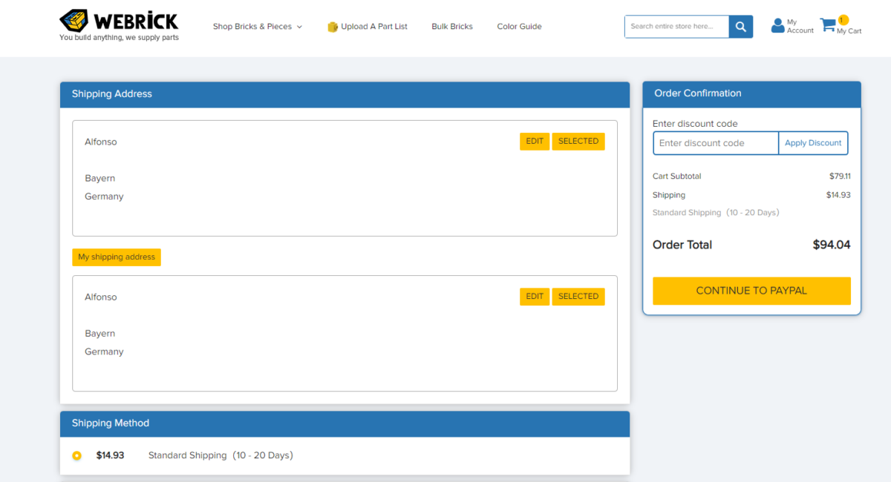
Task: Select Standard Shipping radio button
Action: (77, 455)
